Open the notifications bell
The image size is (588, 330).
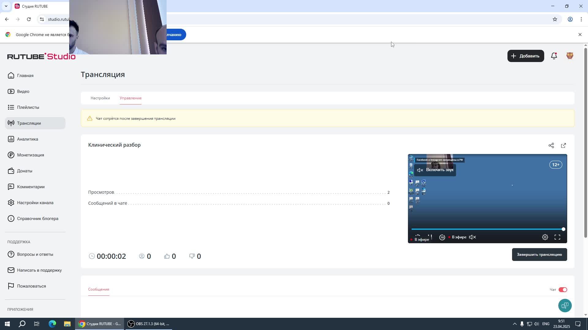[554, 56]
